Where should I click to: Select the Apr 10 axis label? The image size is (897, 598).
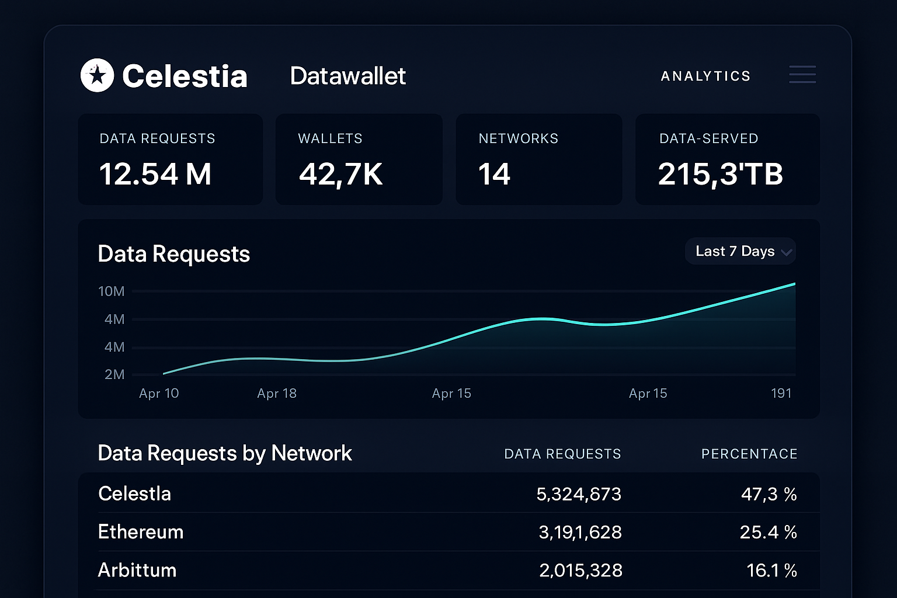[x=158, y=393]
